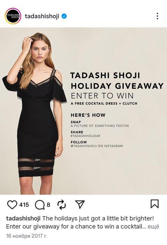Tap the giveaway post image

(83, 111)
